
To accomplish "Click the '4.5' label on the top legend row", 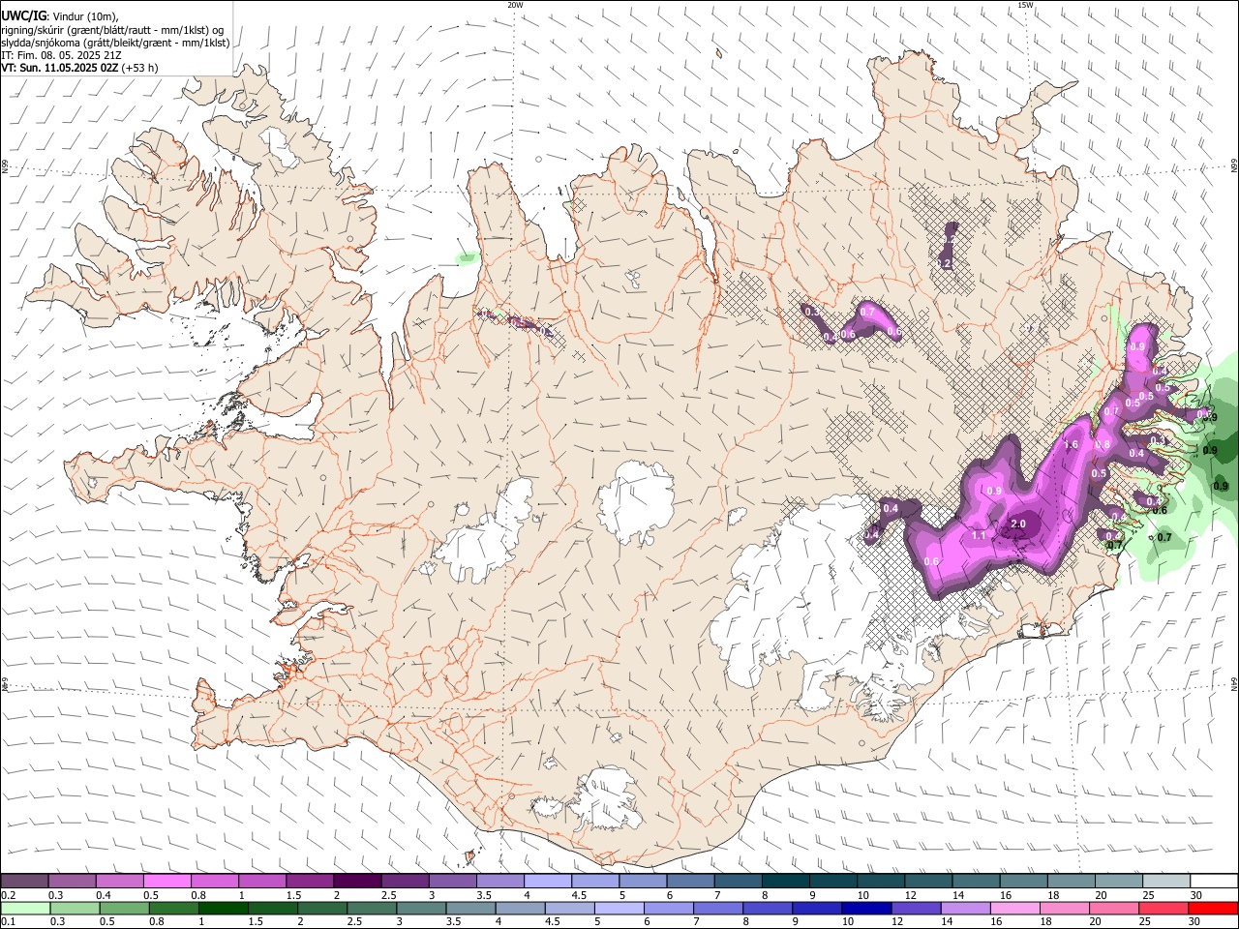I will pos(579,895).
